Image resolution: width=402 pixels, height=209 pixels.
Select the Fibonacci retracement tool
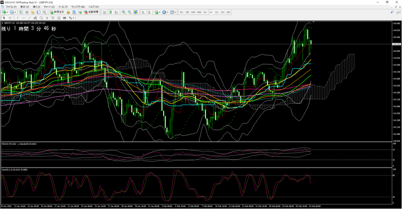(41, 18)
